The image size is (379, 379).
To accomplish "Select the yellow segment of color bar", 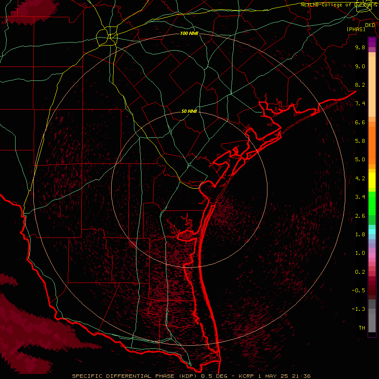I will point(372,180).
